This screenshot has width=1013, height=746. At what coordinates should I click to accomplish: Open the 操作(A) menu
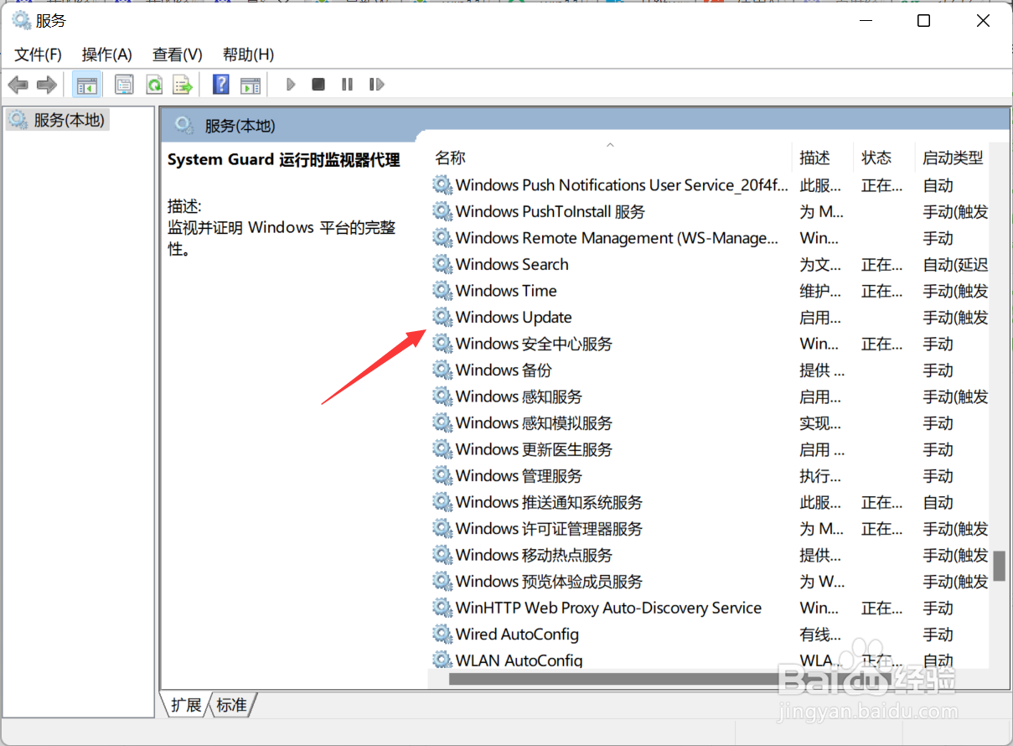click(106, 54)
